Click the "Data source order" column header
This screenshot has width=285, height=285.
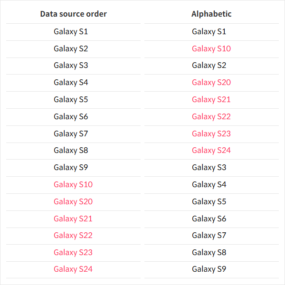pyautogui.click(x=73, y=14)
